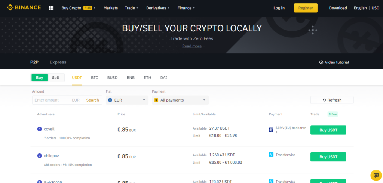Image resolution: width=383 pixels, height=183 pixels.
Task: Click chilepoz's avatar icon
Action: (39, 156)
